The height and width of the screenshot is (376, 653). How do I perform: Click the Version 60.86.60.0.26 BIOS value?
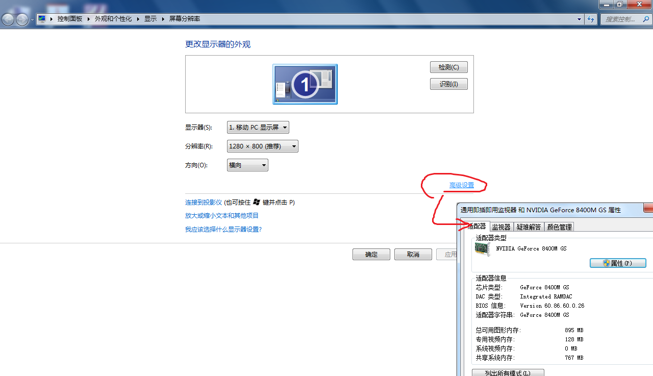click(552, 306)
